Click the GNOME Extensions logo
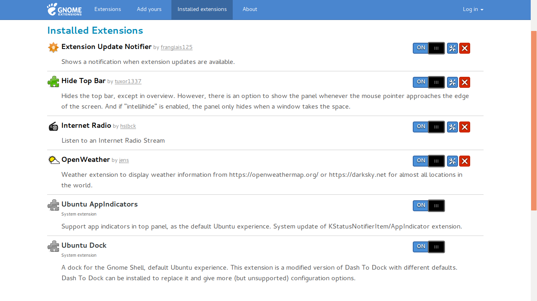Image resolution: width=537 pixels, height=301 pixels. coord(64,9)
